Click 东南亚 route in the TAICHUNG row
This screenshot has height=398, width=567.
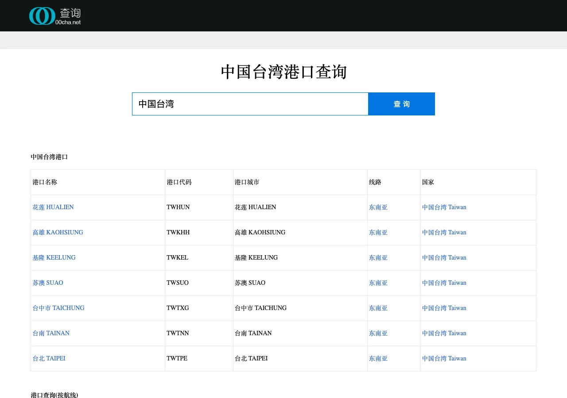coord(378,308)
